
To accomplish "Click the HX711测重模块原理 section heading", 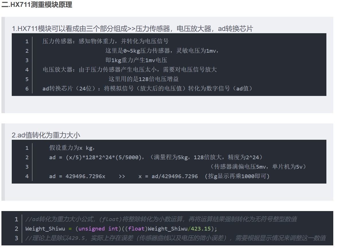I will 37,4.
